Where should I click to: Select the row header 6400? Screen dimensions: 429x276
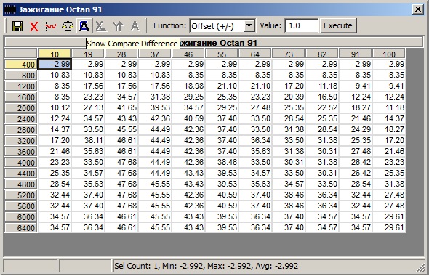21,228
